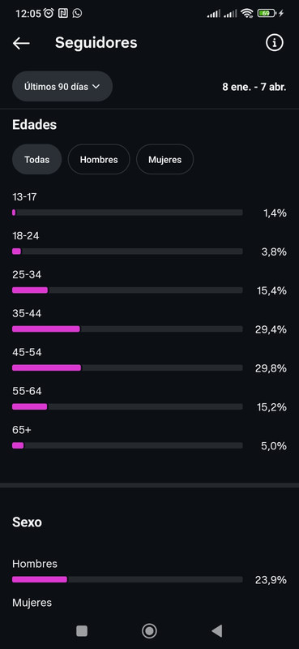Tap the WhatsApp status bar icon
The height and width of the screenshot is (649, 299).
point(77,13)
